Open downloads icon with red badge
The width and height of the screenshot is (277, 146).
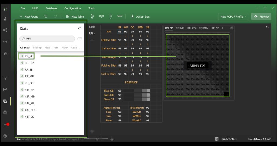(5, 124)
